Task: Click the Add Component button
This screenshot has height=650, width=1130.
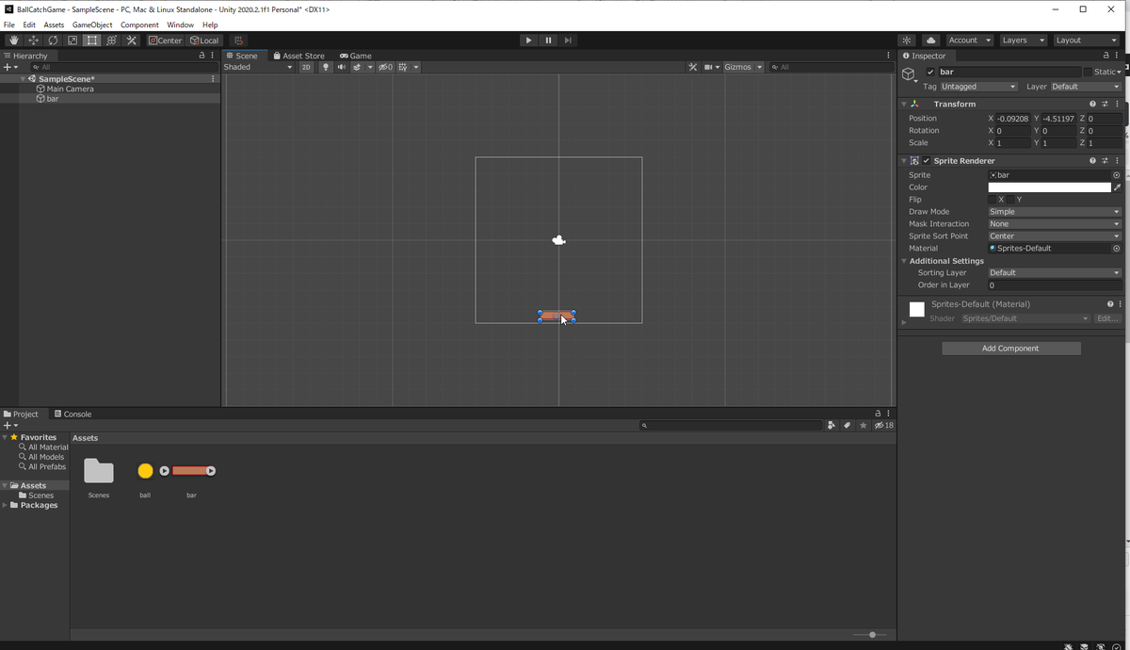Action: (1010, 349)
